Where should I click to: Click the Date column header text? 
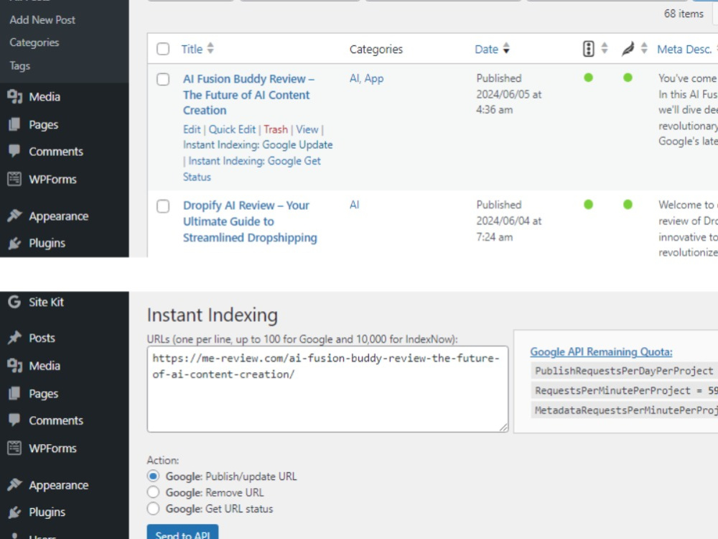point(486,49)
